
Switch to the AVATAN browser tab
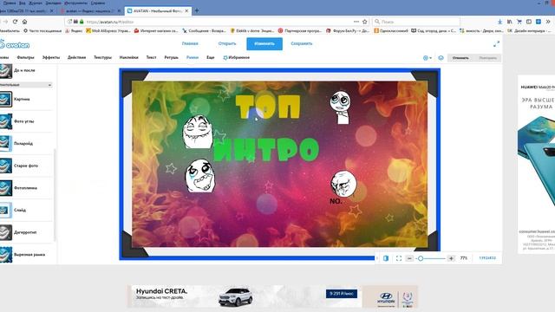coord(158,11)
